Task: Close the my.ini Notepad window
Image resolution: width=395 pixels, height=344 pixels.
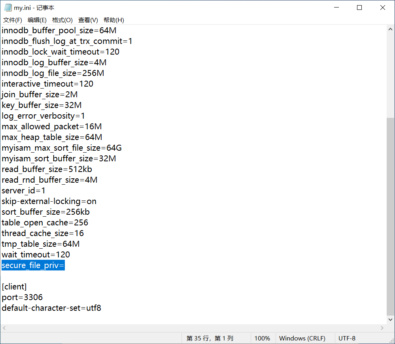Action: pyautogui.click(x=383, y=8)
